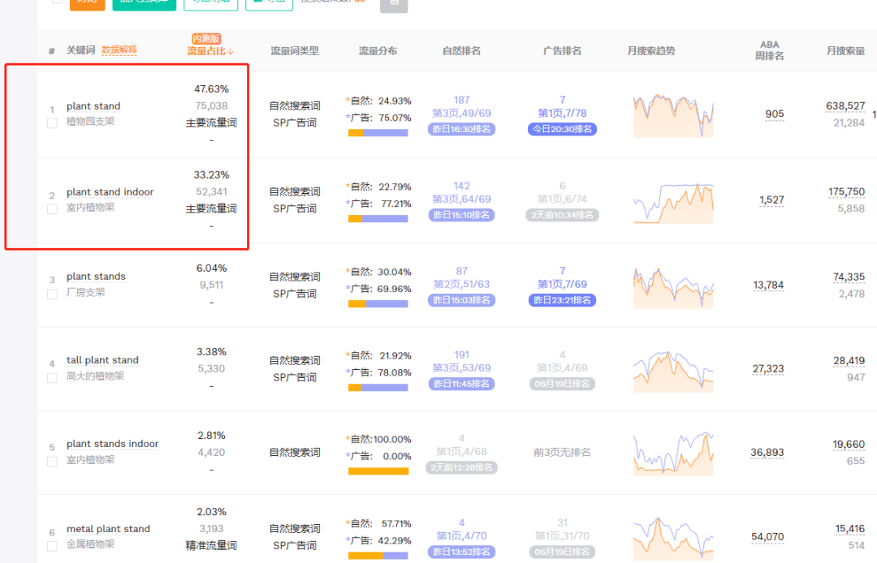Screen dimensions: 877x563
Task: Click 精准流量词 label for metal plant stand
Action: (211, 546)
